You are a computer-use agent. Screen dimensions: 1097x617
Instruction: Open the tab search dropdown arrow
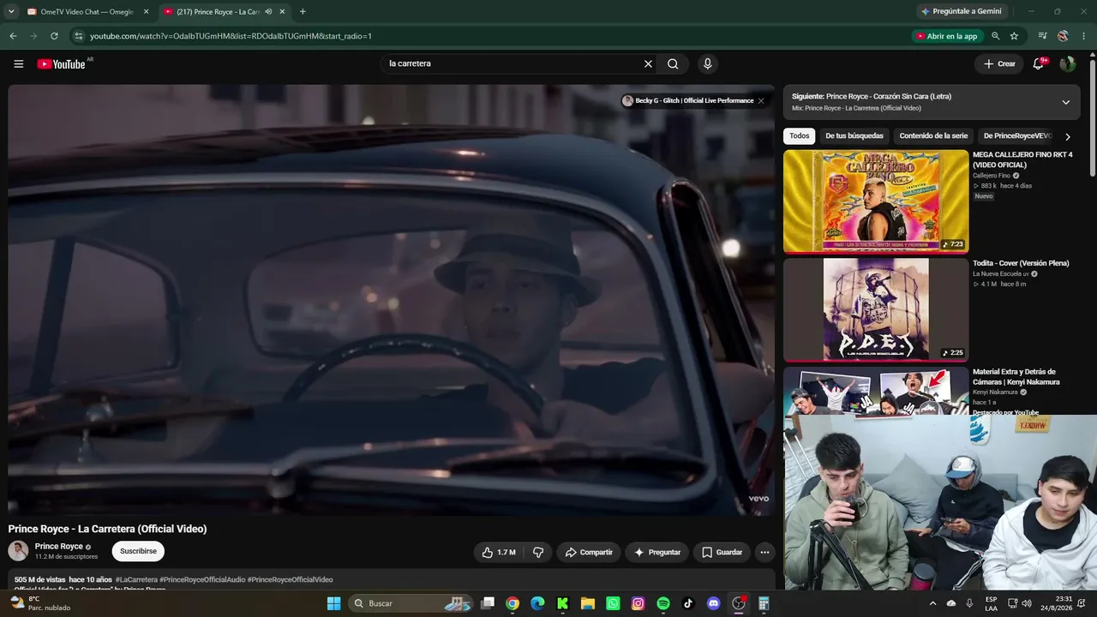point(11,12)
